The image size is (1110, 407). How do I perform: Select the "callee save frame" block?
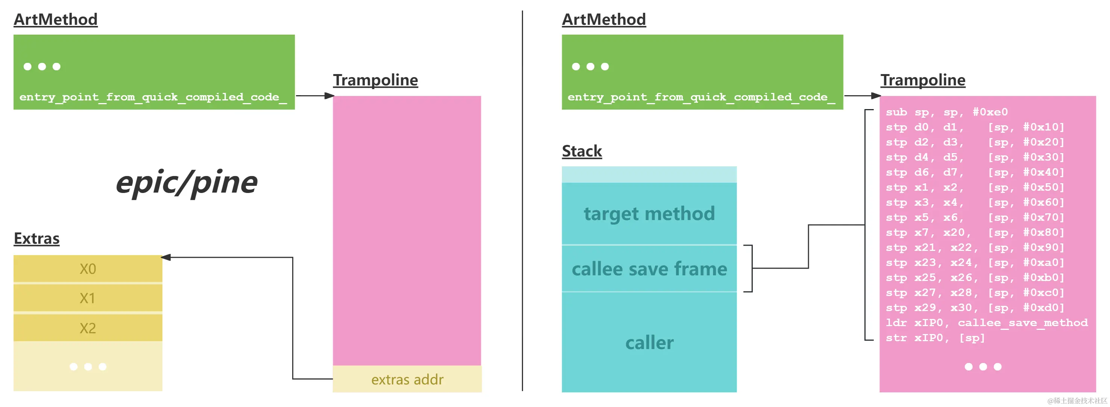649,269
